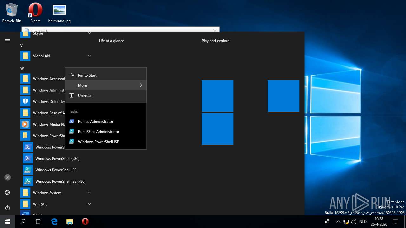Select hairbrand.jpg file on desktop

click(59, 13)
